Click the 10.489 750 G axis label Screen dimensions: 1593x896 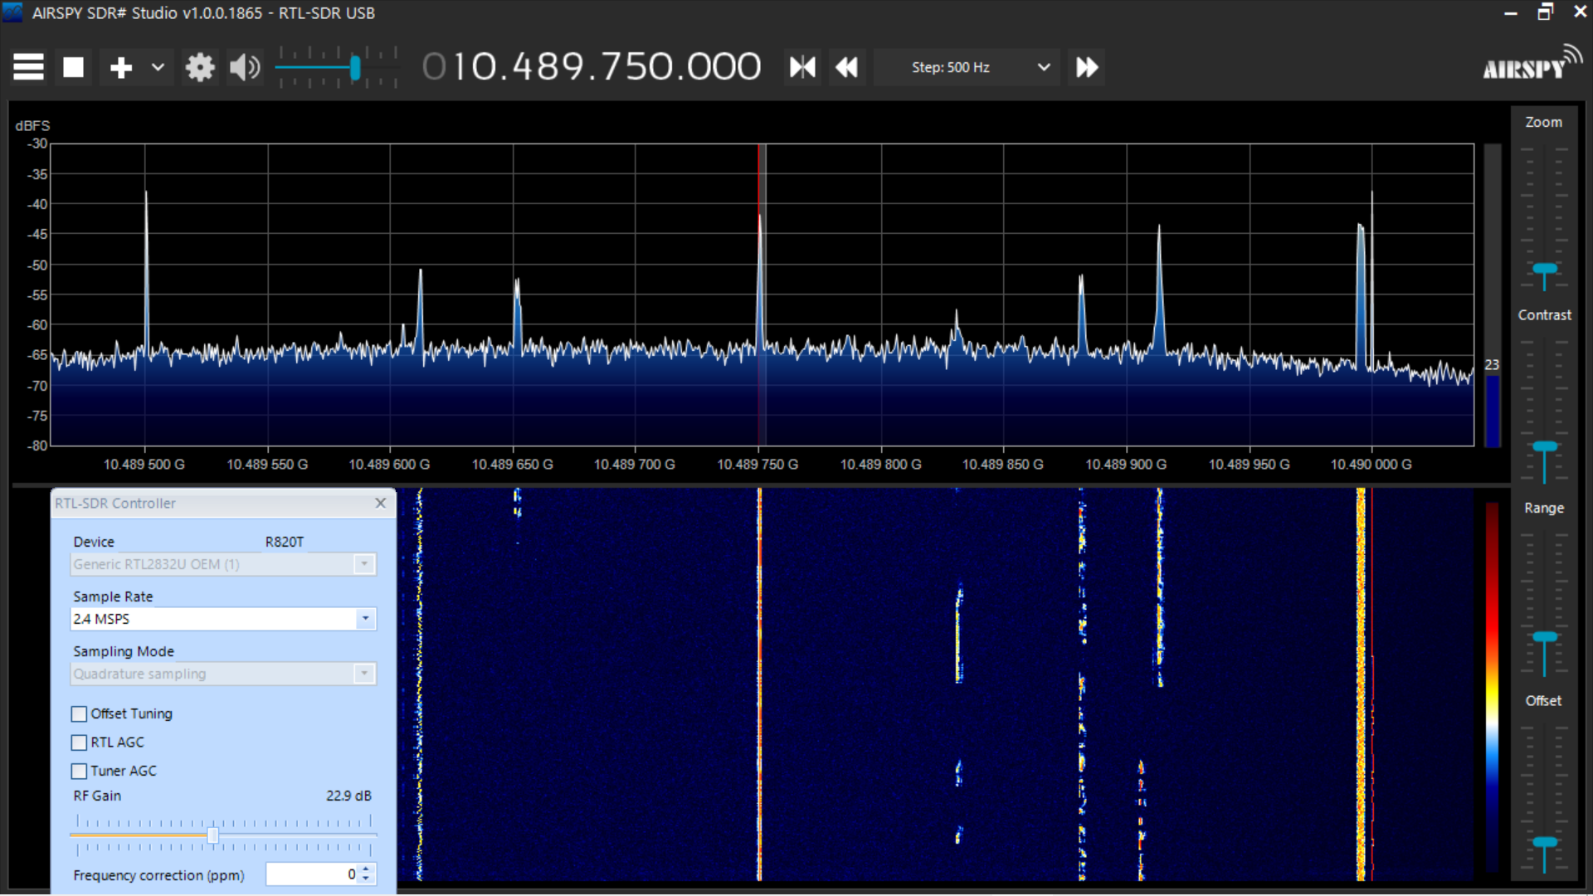[758, 465]
